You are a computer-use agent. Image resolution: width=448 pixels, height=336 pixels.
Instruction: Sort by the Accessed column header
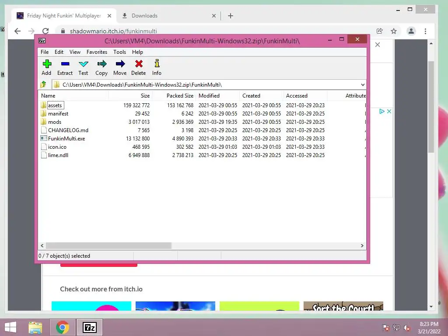[305, 96]
